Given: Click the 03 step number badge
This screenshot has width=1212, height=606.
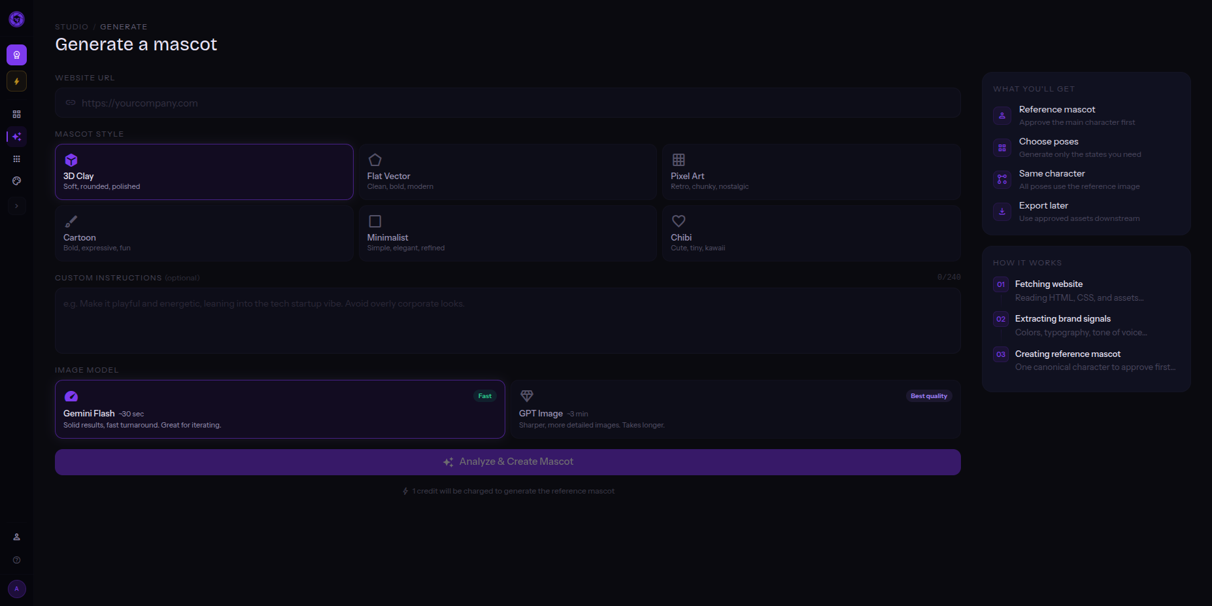Looking at the screenshot, I should tap(1001, 354).
